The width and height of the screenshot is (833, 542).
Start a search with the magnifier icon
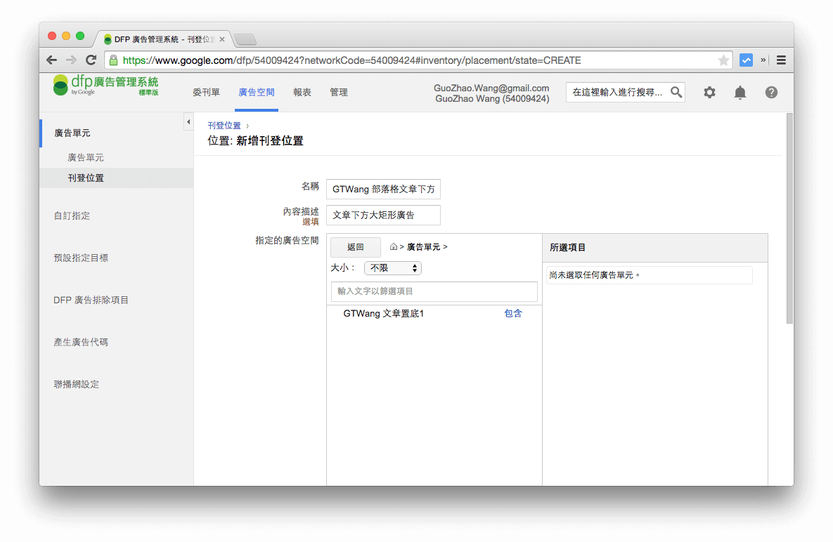pos(676,92)
